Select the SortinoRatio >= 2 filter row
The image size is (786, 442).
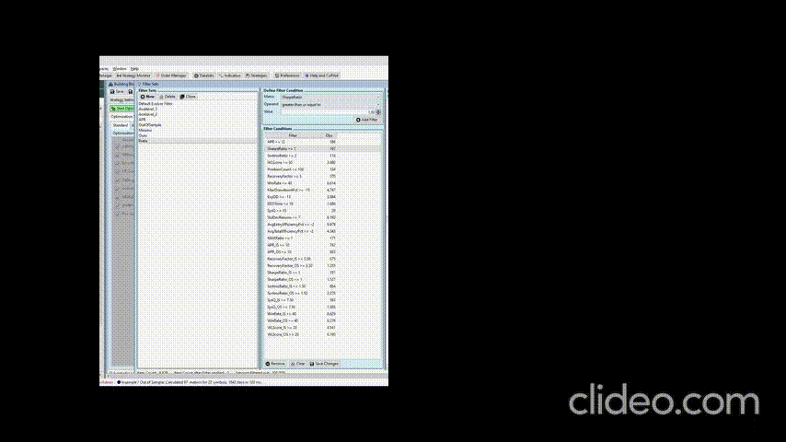[x=323, y=156]
